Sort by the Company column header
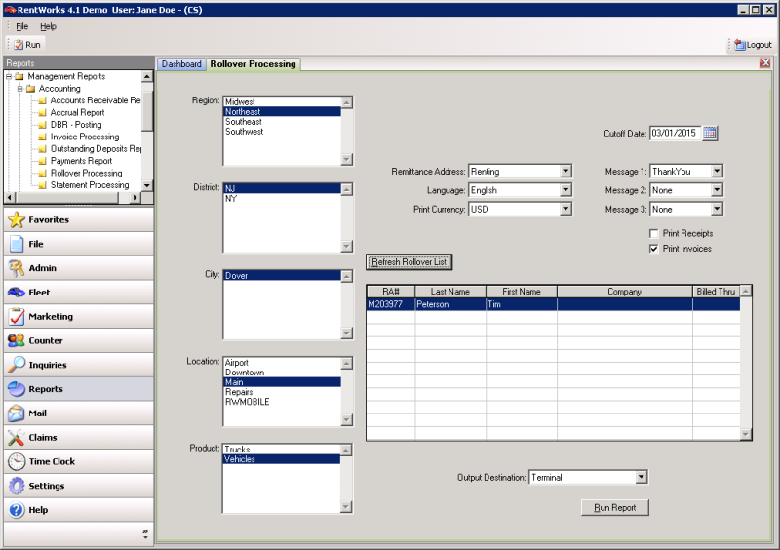Image resolution: width=780 pixels, height=550 pixels. tap(624, 292)
